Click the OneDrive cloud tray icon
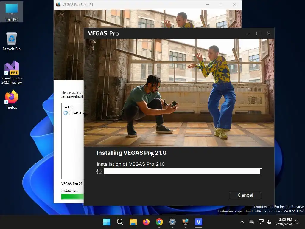 [x=252, y=222]
